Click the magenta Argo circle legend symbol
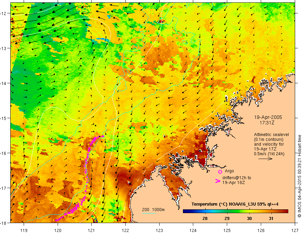This screenshot has height=233, width=302. tap(220, 172)
